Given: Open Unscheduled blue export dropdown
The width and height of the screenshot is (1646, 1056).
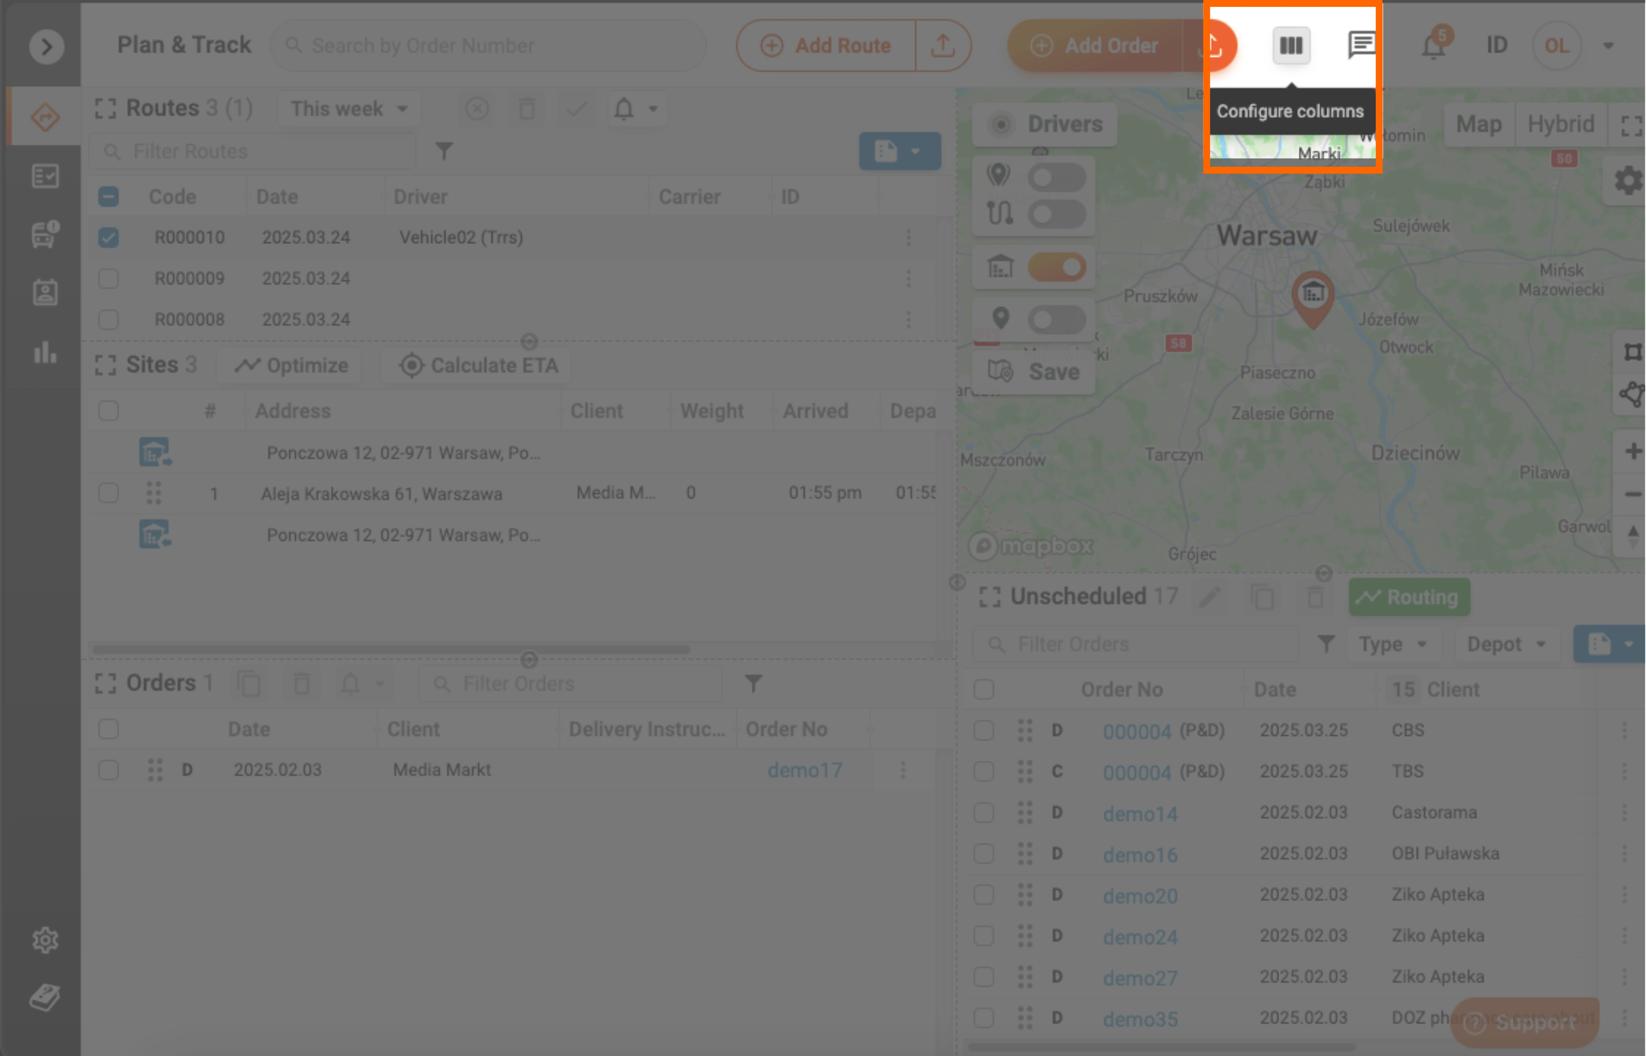Looking at the screenshot, I should (x=1610, y=645).
